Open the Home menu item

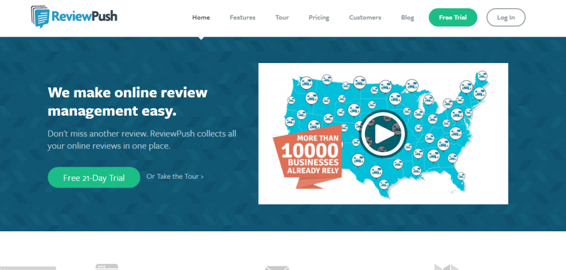[x=201, y=17]
